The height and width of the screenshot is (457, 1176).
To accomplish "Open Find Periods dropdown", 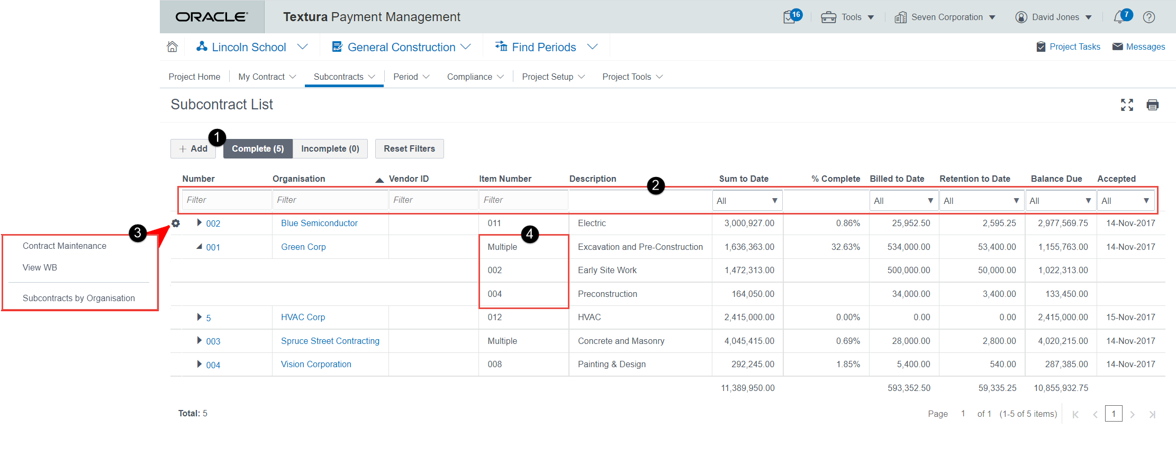I will click(546, 47).
